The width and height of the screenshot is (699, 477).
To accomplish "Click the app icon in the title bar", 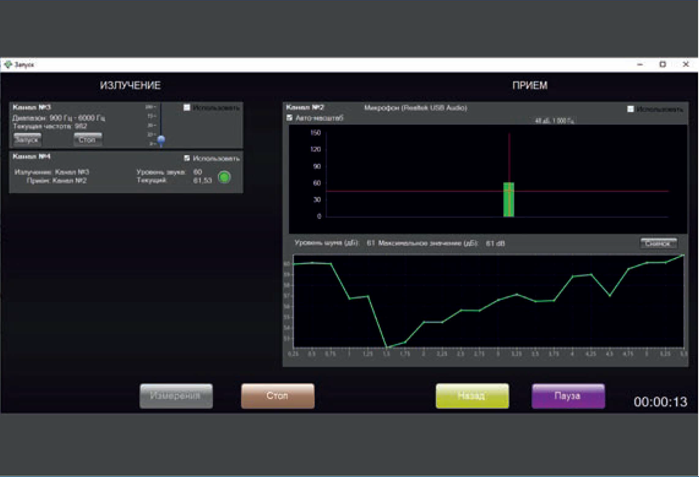I will click(x=8, y=64).
